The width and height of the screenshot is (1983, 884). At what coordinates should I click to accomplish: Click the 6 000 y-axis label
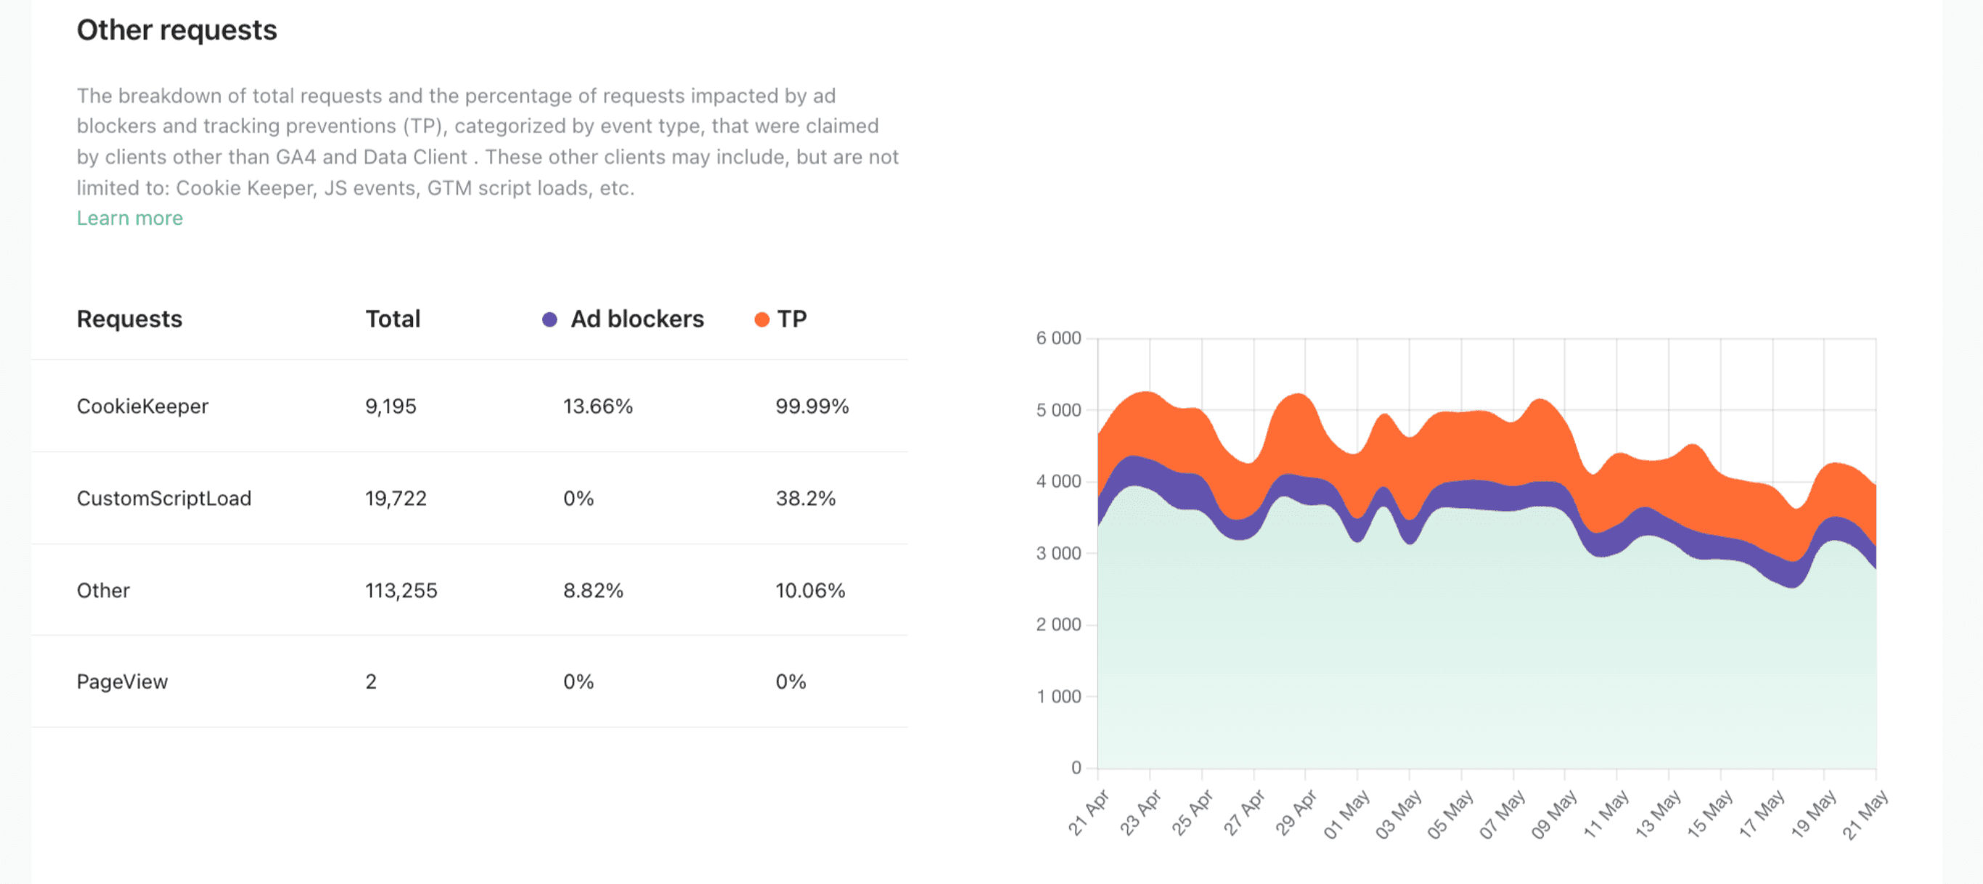[1058, 338]
